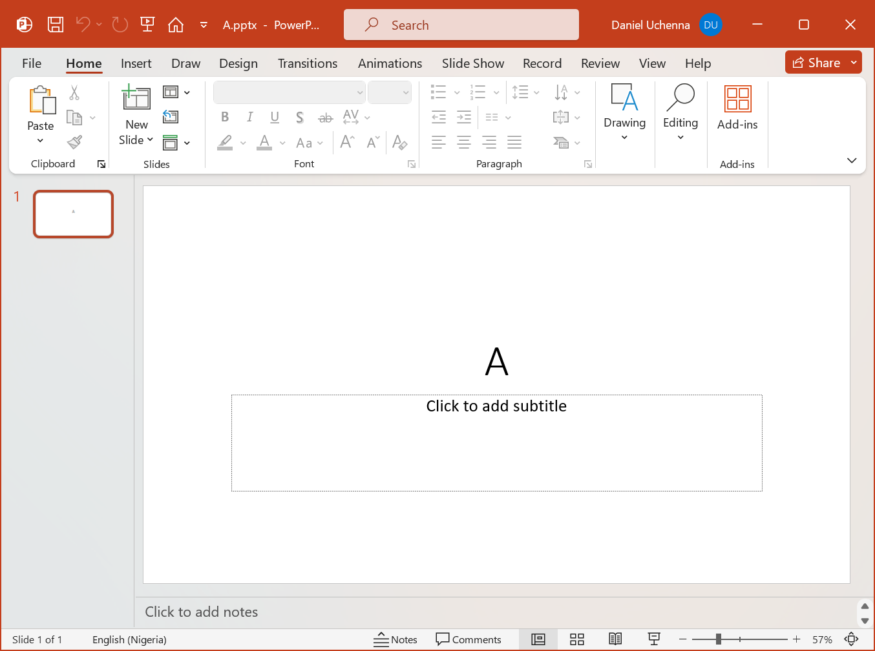Switch to Slide Sorter view
Viewport: 875px width, 651px height.
click(x=577, y=639)
